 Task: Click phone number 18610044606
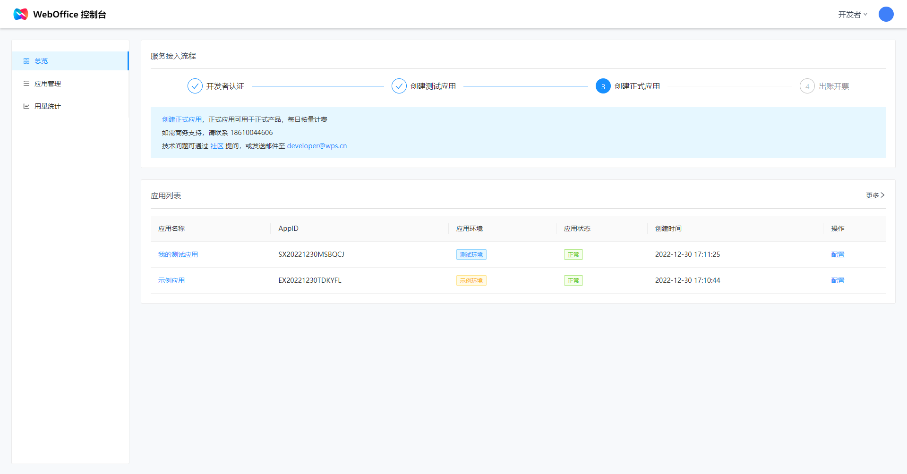point(251,133)
